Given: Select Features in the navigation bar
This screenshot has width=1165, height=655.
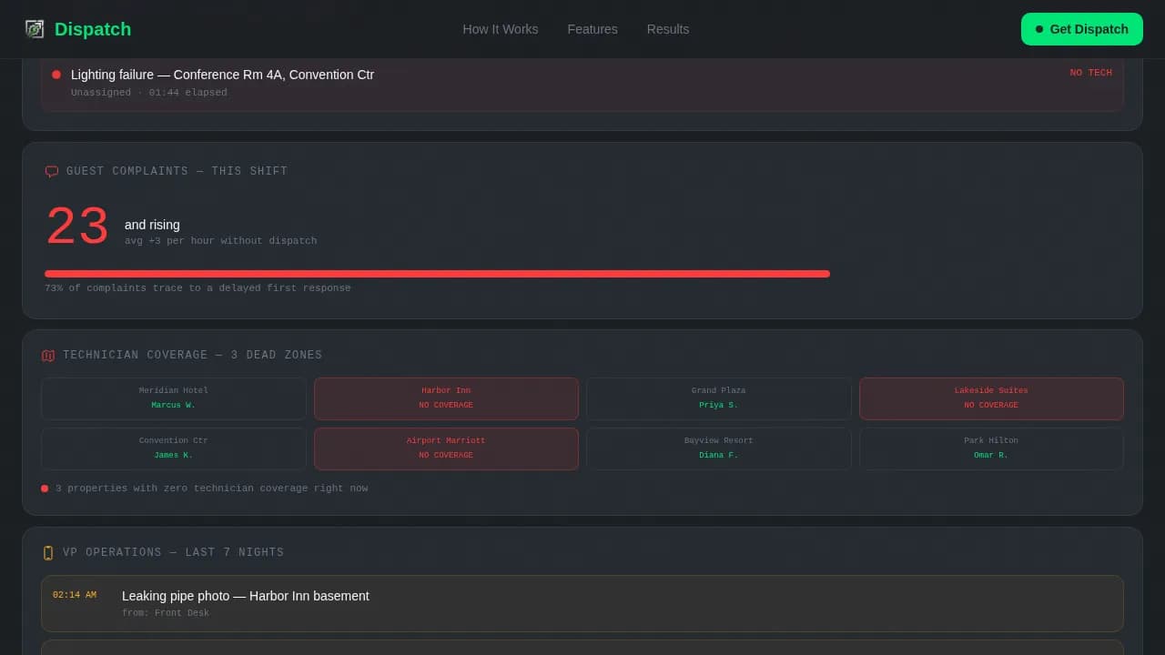Looking at the screenshot, I should pyautogui.click(x=593, y=29).
